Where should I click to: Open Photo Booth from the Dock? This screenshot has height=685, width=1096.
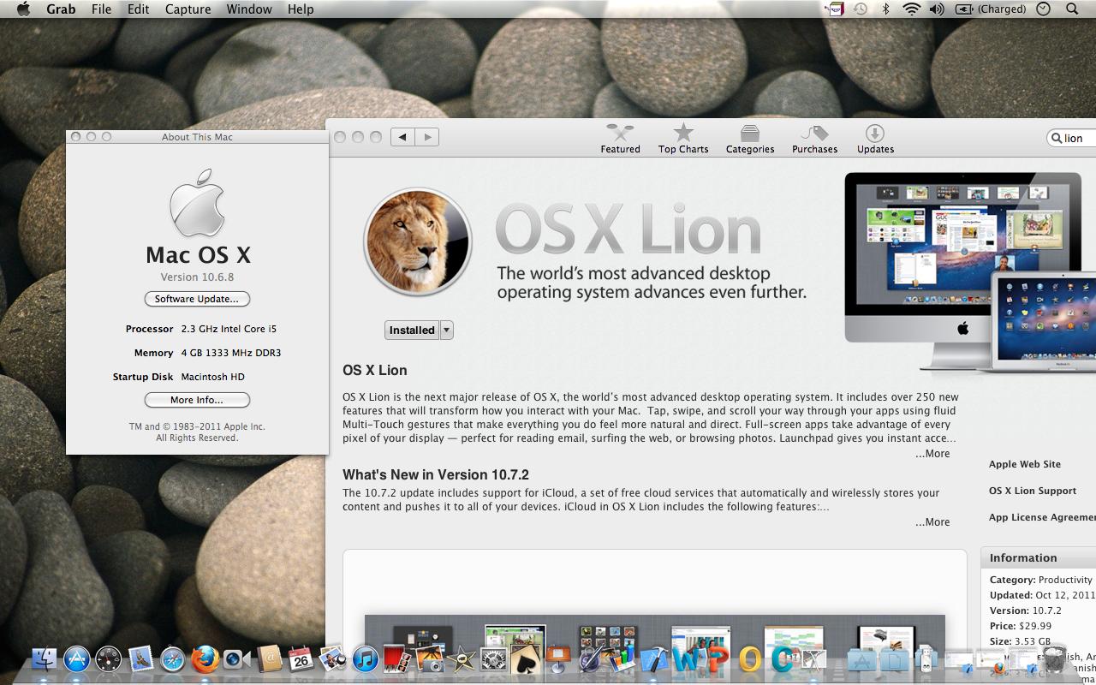point(397,658)
